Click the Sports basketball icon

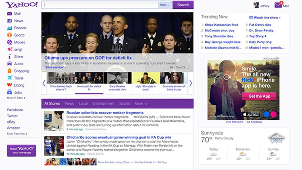tap(9, 35)
